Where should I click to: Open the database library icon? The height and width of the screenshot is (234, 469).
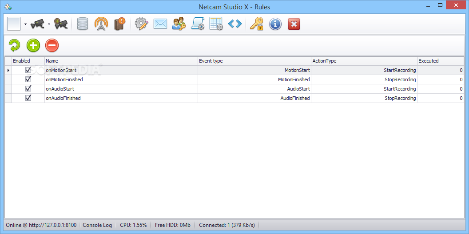82,24
